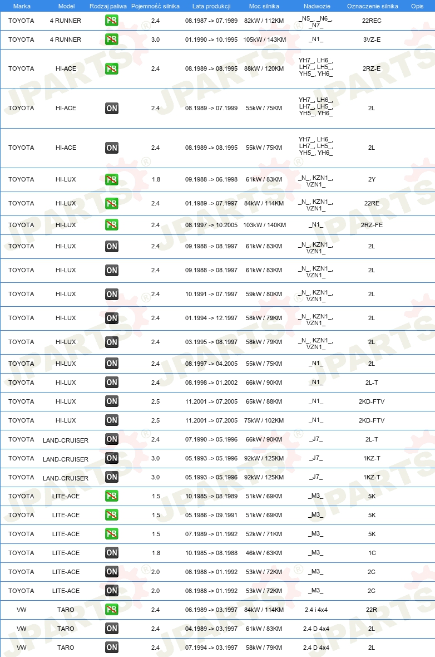This screenshot has width=435, height=657.
Task: Click the power value 103kW / 140KM
Action: [x=265, y=225]
